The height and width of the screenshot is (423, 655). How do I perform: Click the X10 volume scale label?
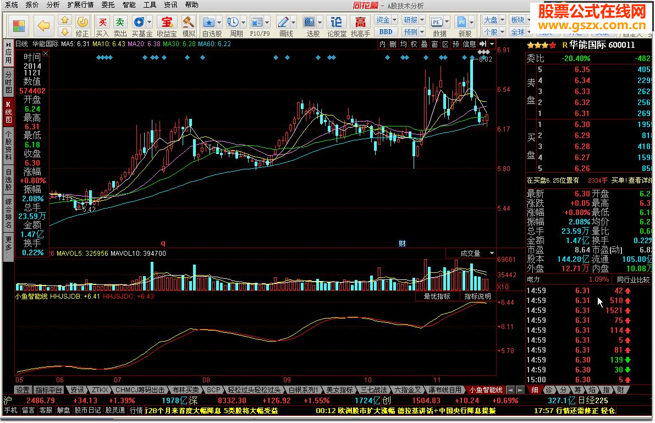point(503,287)
